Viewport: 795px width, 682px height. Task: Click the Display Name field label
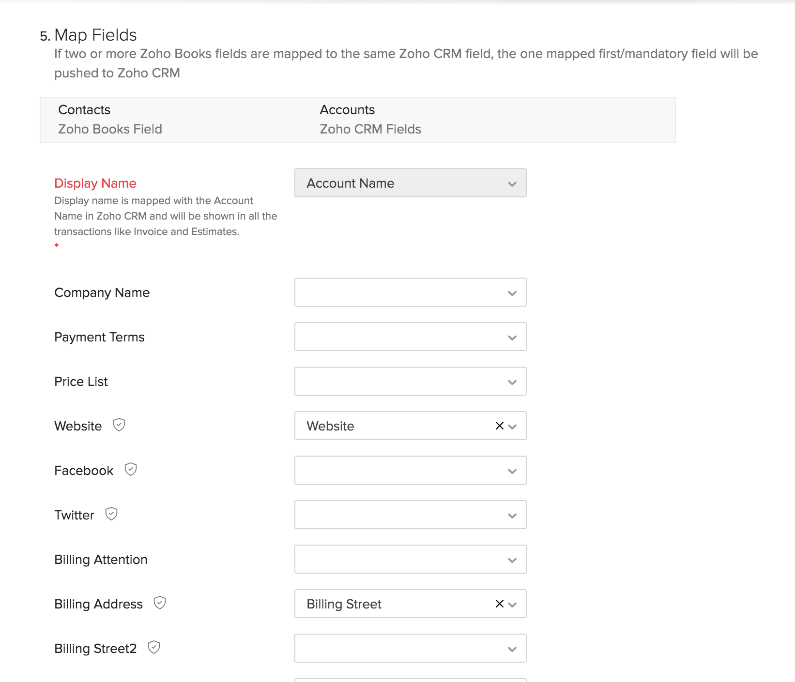[x=95, y=183]
